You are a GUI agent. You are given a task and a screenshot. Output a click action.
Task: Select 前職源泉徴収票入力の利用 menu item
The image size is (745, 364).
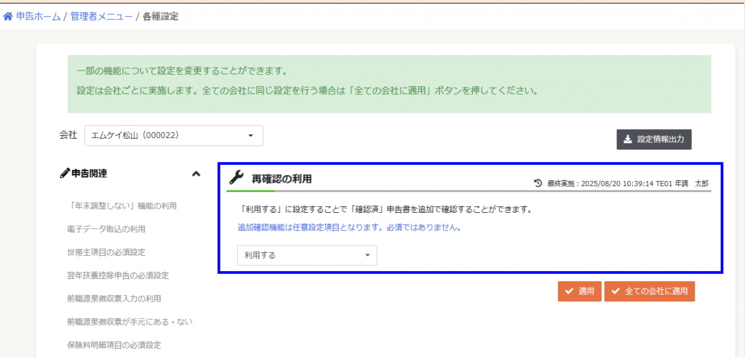point(114,299)
